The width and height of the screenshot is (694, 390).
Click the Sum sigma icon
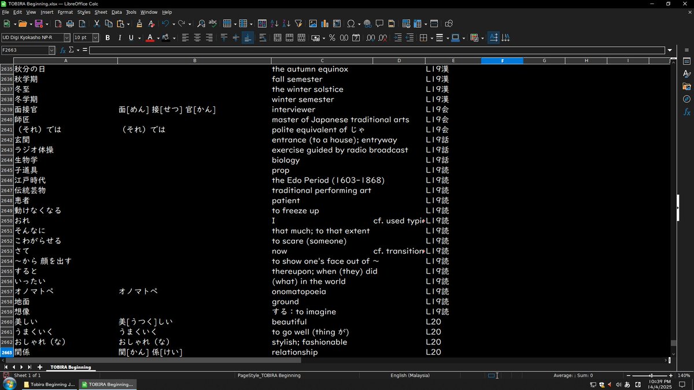point(71,50)
